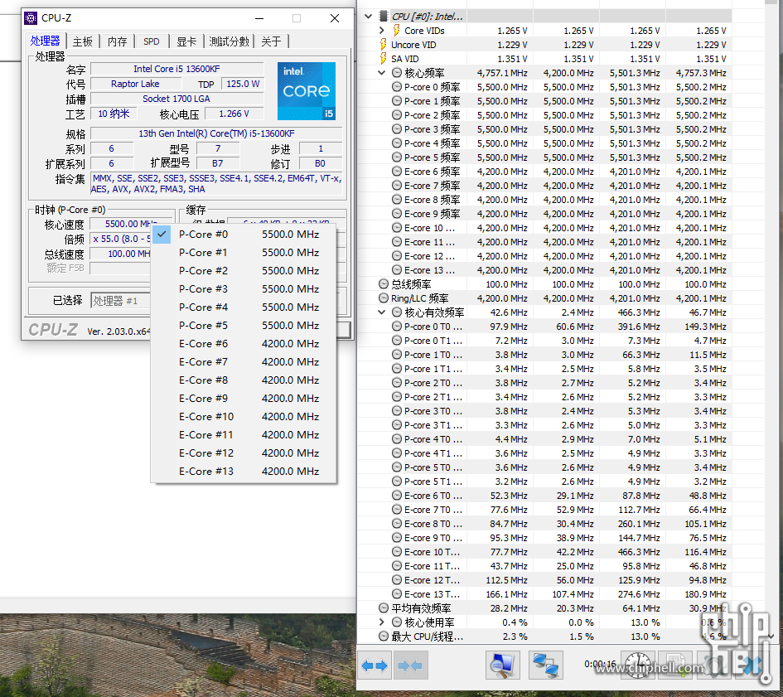This screenshot has height=697, width=783.
Task: Open the SPD tab
Action: coord(152,41)
